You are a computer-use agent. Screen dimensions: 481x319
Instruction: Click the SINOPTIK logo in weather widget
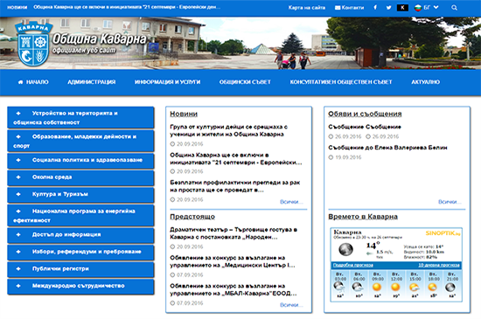click(443, 233)
